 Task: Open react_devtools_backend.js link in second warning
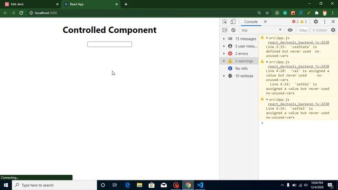pyautogui.click(x=298, y=66)
